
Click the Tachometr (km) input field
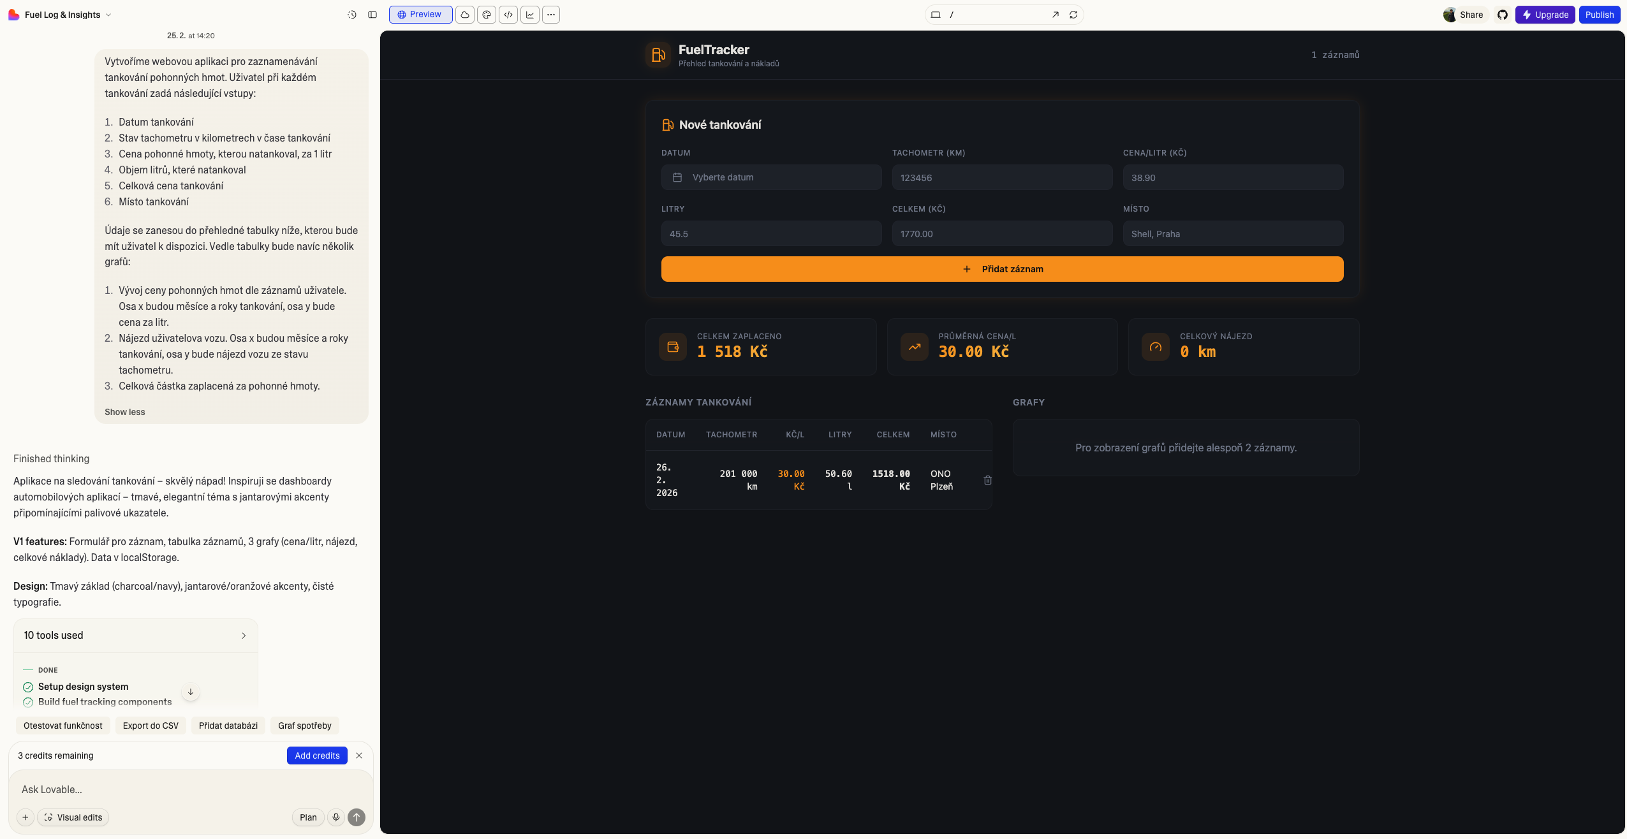tap(1002, 178)
